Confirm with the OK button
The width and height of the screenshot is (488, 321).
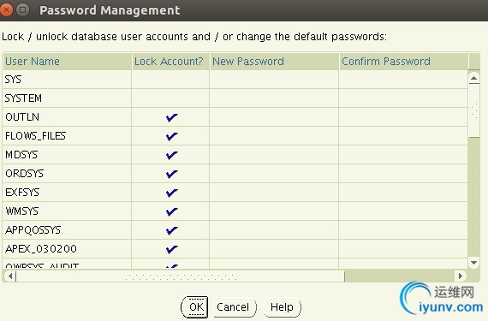tap(194, 307)
